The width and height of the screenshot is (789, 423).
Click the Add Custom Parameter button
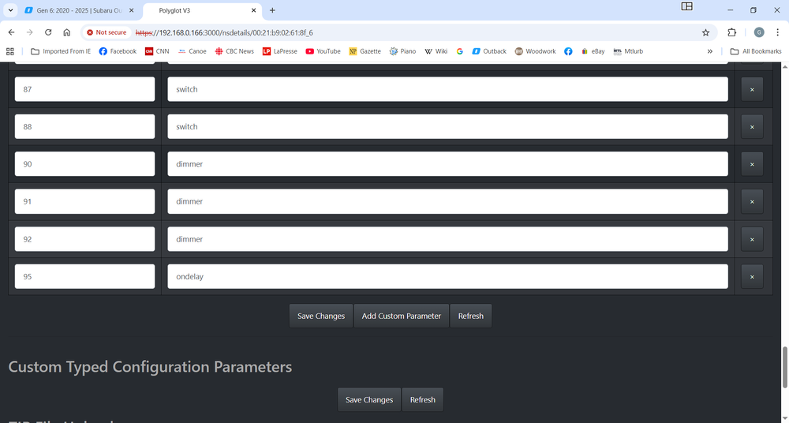pyautogui.click(x=401, y=316)
